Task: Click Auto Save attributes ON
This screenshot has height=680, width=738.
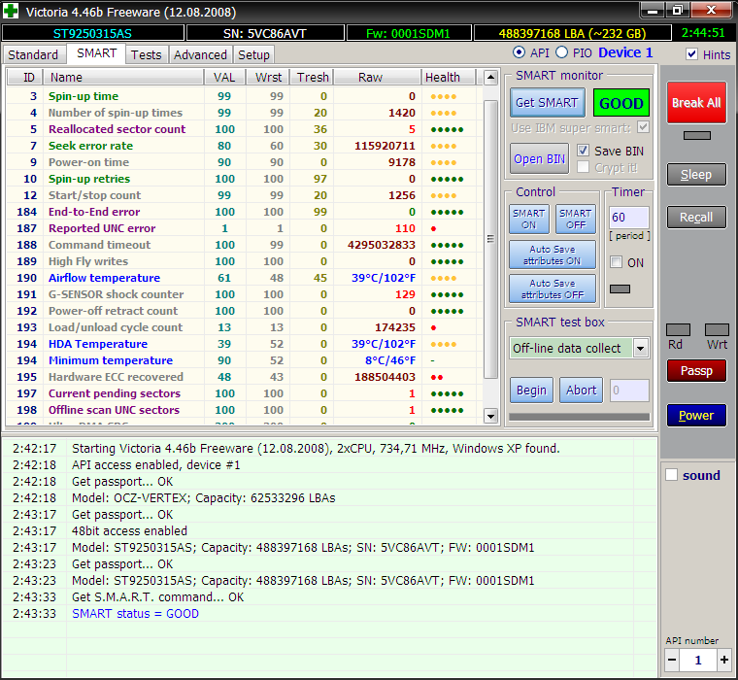Action: tap(553, 255)
